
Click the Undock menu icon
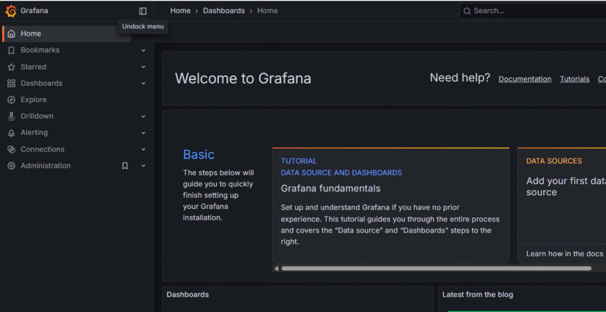(143, 11)
